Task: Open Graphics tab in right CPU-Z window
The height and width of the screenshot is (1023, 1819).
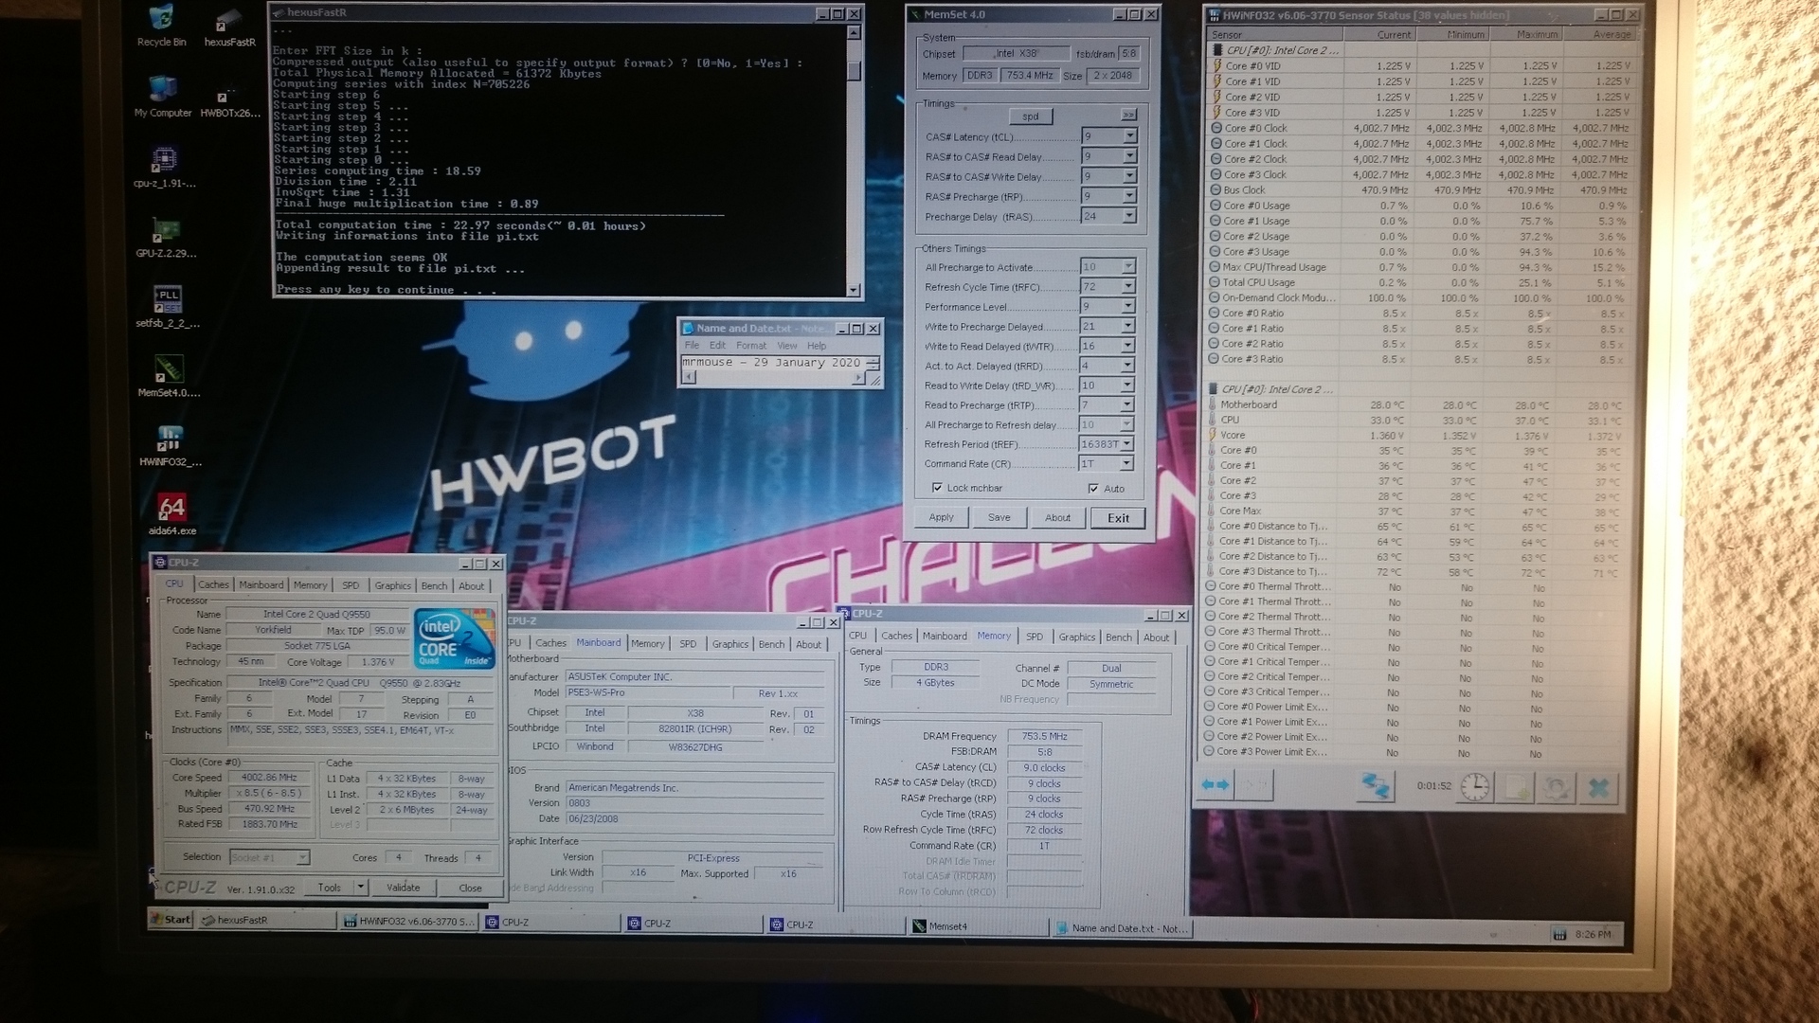Action: click(x=1077, y=637)
